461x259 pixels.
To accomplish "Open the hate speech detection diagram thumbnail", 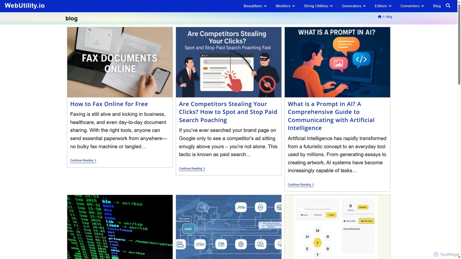I will click(229, 227).
